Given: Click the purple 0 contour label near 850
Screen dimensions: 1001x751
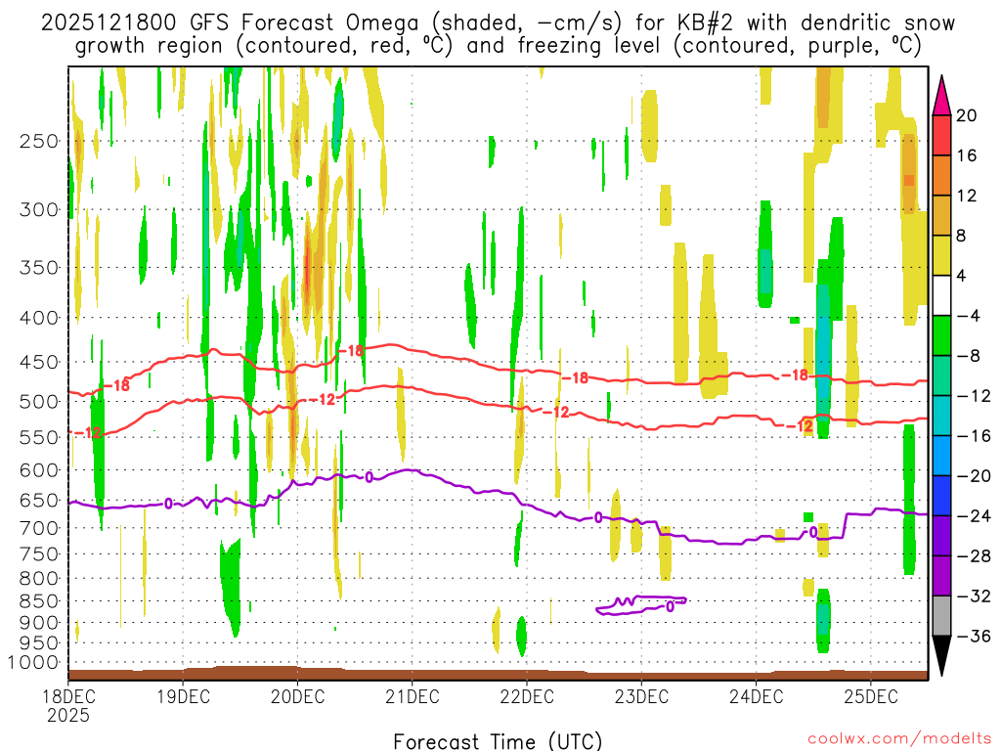Looking at the screenshot, I should point(670,606).
